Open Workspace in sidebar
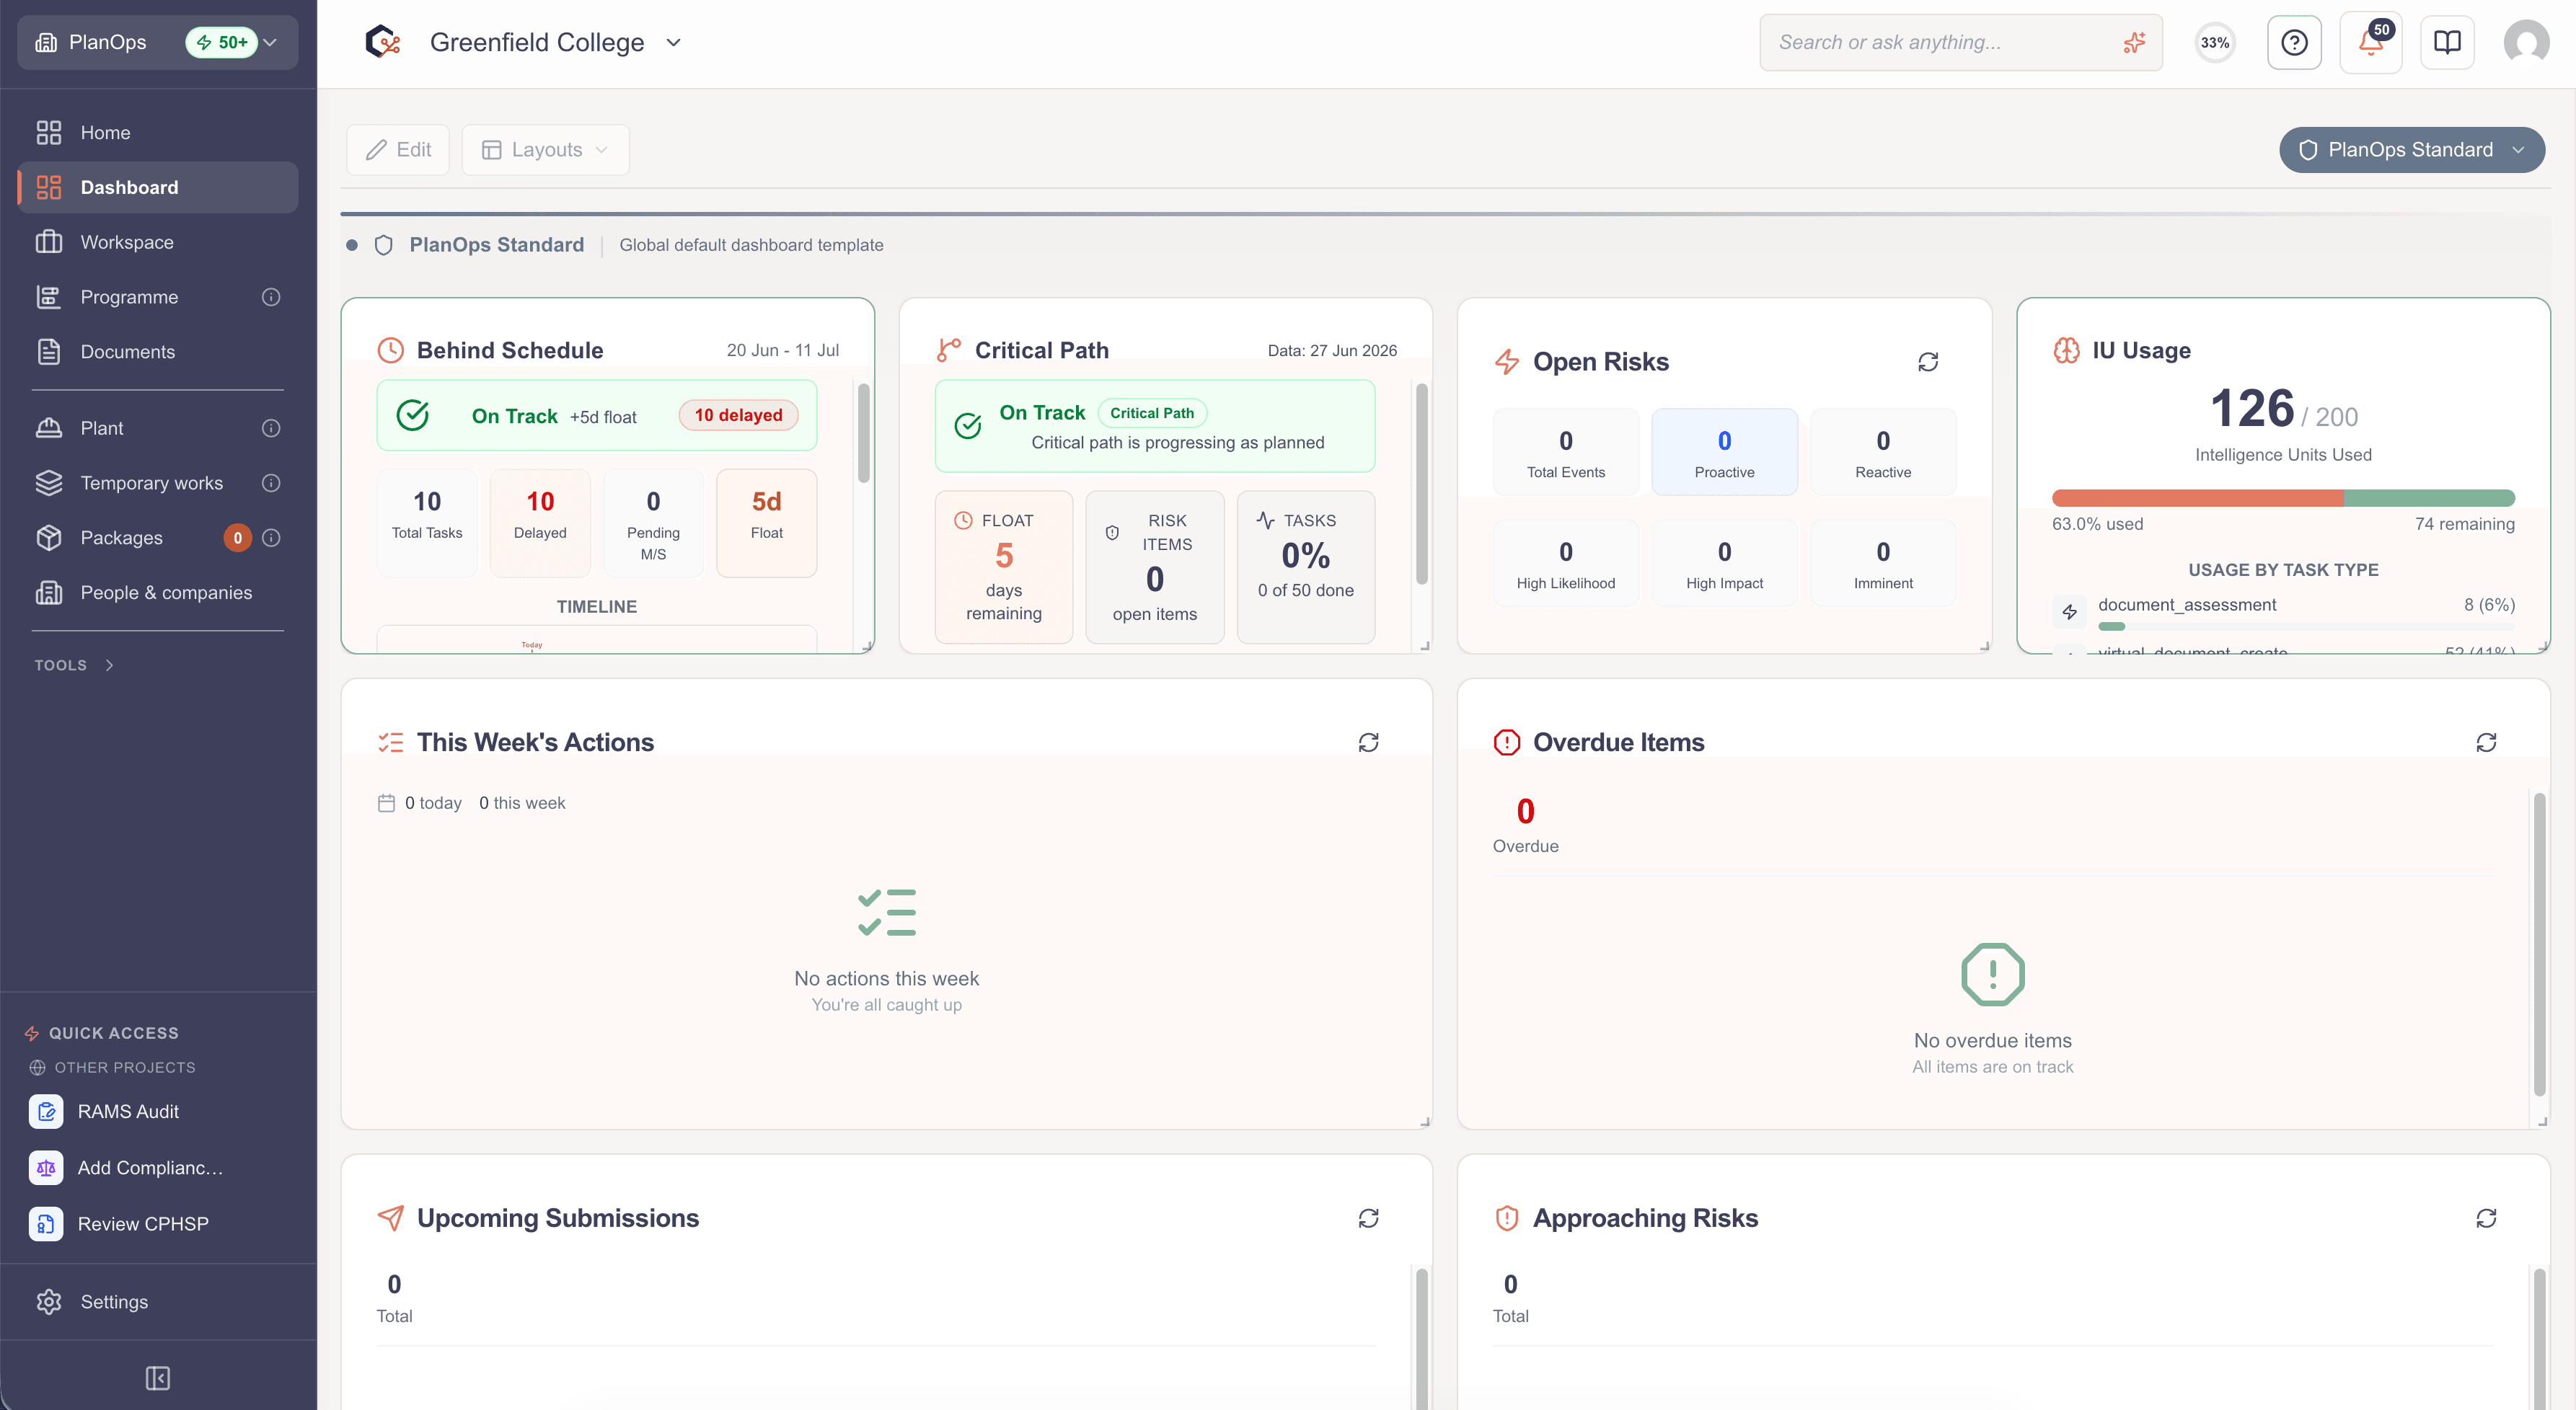Image resolution: width=2576 pixels, height=1410 pixels. tap(158, 241)
